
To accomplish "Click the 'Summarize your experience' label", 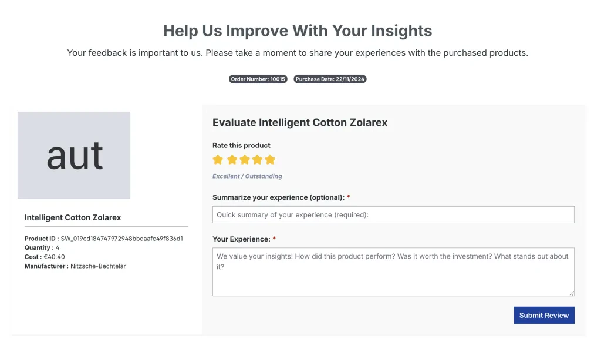I will (278, 197).
